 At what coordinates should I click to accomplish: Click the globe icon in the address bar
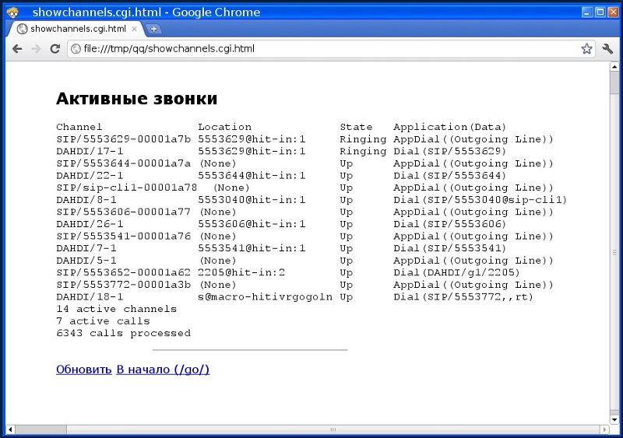click(76, 48)
